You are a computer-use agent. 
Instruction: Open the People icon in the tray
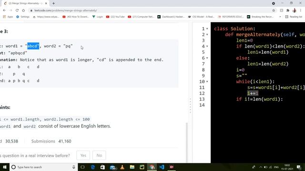point(254,167)
